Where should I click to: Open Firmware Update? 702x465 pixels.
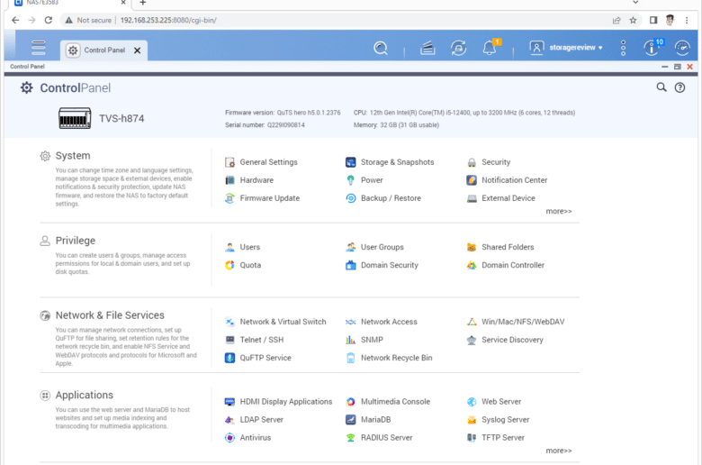[x=263, y=198]
